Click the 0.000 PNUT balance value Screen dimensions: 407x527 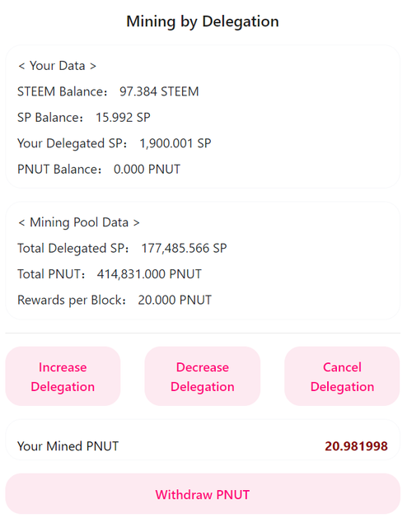click(147, 169)
